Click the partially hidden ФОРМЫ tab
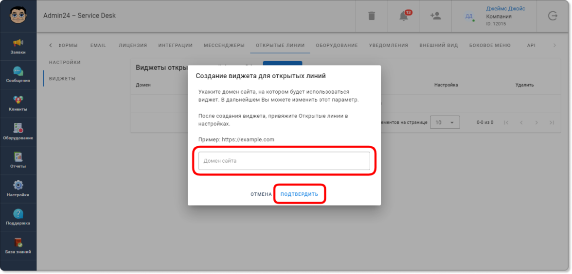Image resolution: width=572 pixels, height=274 pixels. [x=68, y=46]
